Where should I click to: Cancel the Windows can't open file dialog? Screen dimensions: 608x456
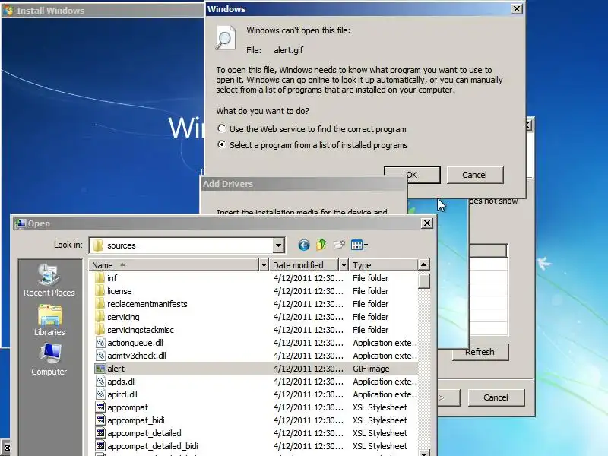point(475,175)
